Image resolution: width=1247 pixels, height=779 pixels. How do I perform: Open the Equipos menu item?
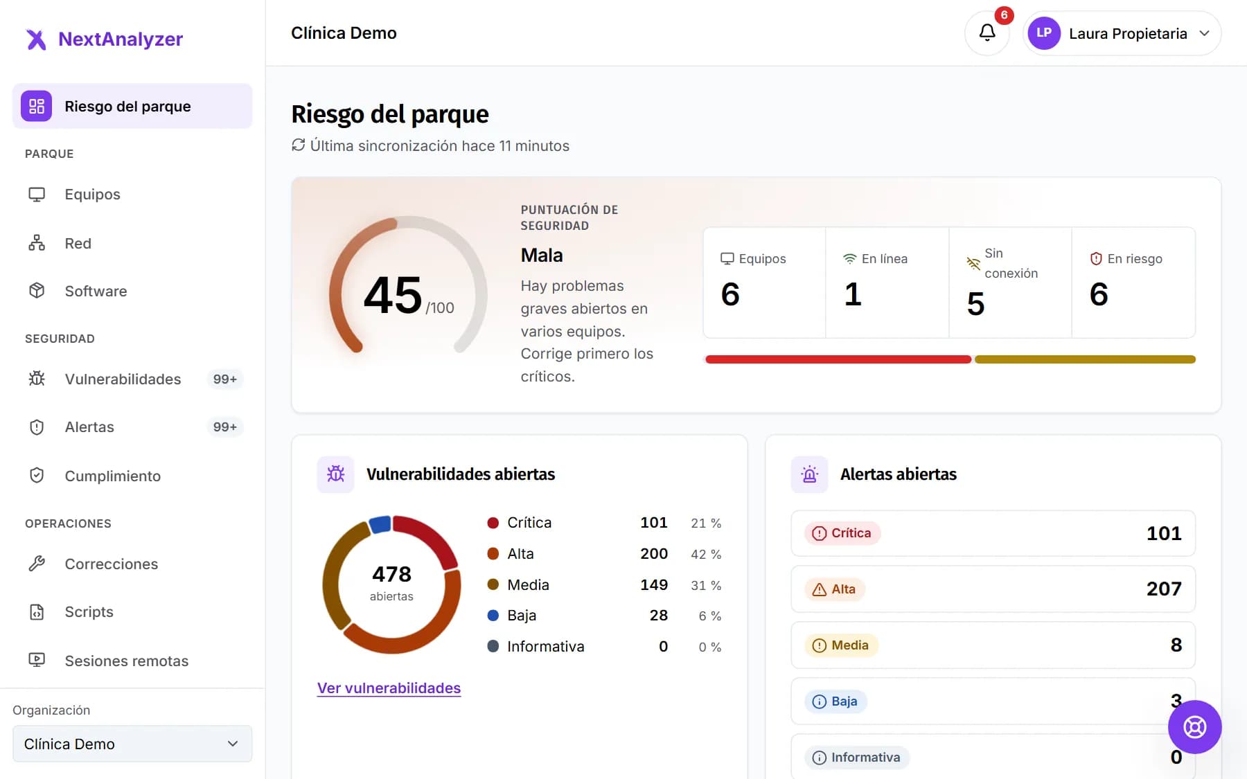(132, 195)
